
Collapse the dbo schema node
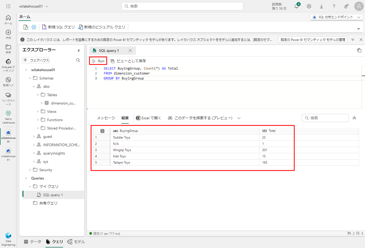point(34,87)
